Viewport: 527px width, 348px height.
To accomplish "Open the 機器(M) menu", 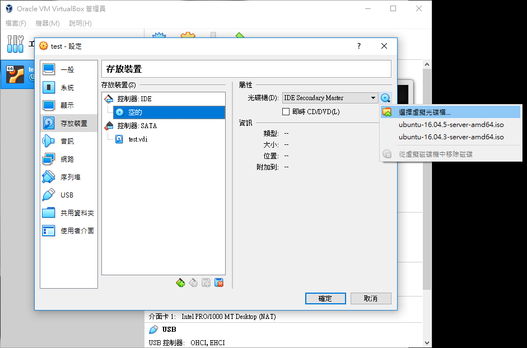I will click(x=48, y=23).
